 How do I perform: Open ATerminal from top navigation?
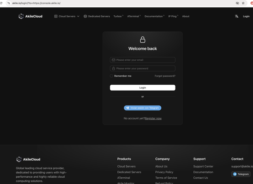click(x=134, y=16)
